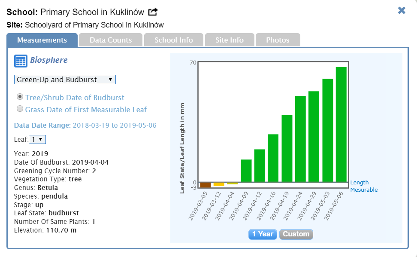Click the orange bar for 2019-03-12
The image size is (417, 257).
219,184
